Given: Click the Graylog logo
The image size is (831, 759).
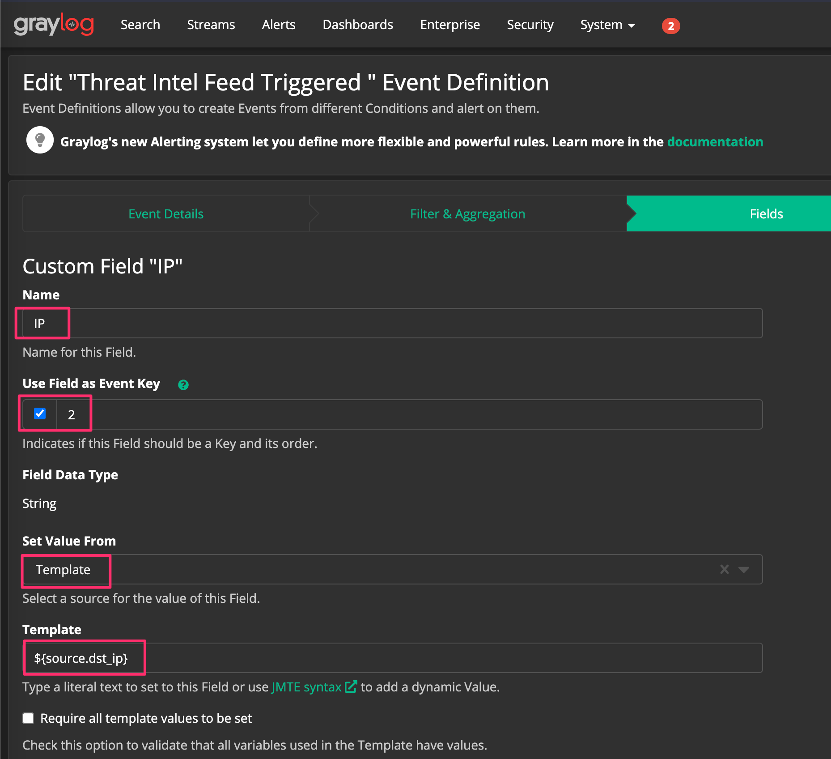Looking at the screenshot, I should pos(54,24).
